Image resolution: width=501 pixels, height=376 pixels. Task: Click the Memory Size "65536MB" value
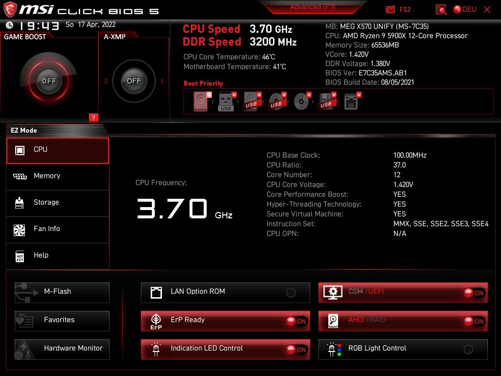click(x=385, y=45)
